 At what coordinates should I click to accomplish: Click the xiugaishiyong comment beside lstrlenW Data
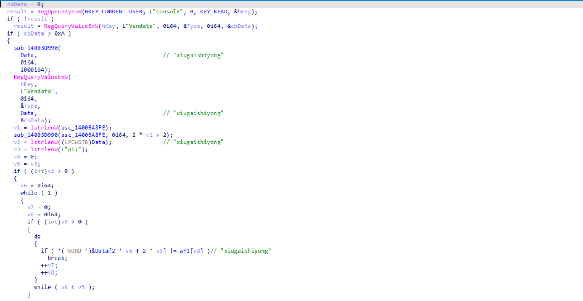coord(193,142)
